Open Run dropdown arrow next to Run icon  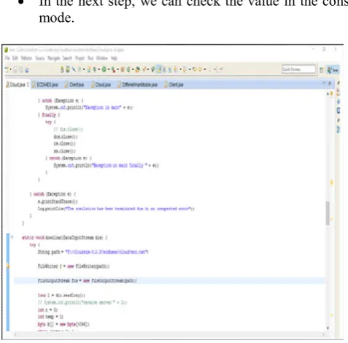coord(109,69)
